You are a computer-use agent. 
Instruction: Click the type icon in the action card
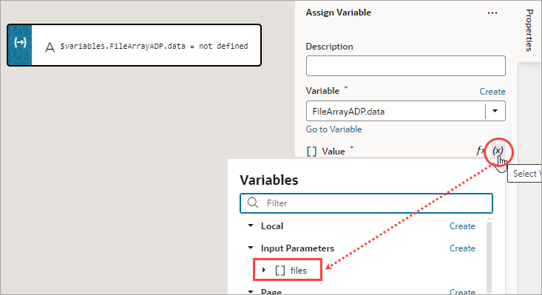50,47
